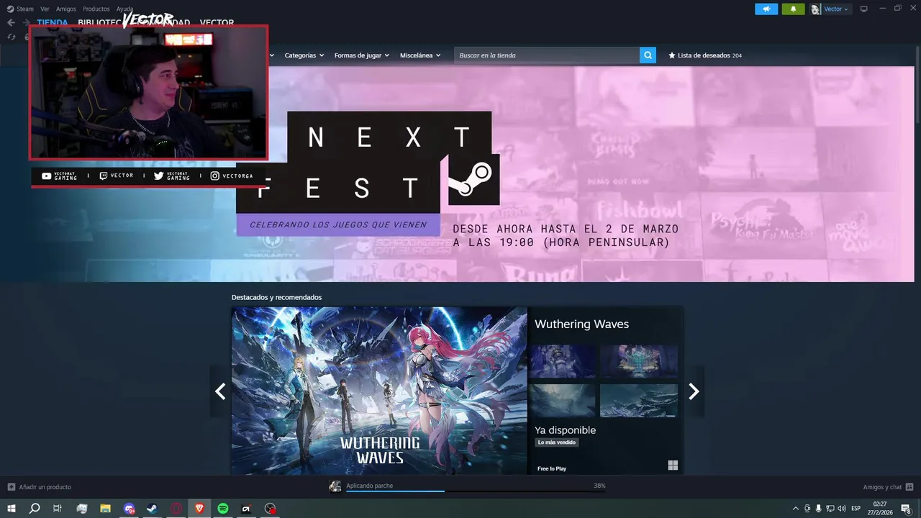The width and height of the screenshot is (921, 518).
Task: Open the Ver menu
Action: (45, 9)
